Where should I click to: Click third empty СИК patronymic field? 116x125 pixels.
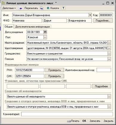(78, 86)
